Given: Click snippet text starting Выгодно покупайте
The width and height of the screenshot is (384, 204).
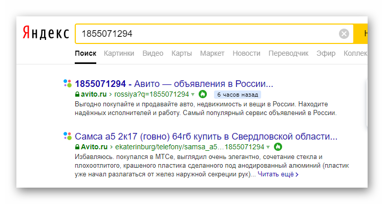Looking at the screenshot, I should coord(206,108).
